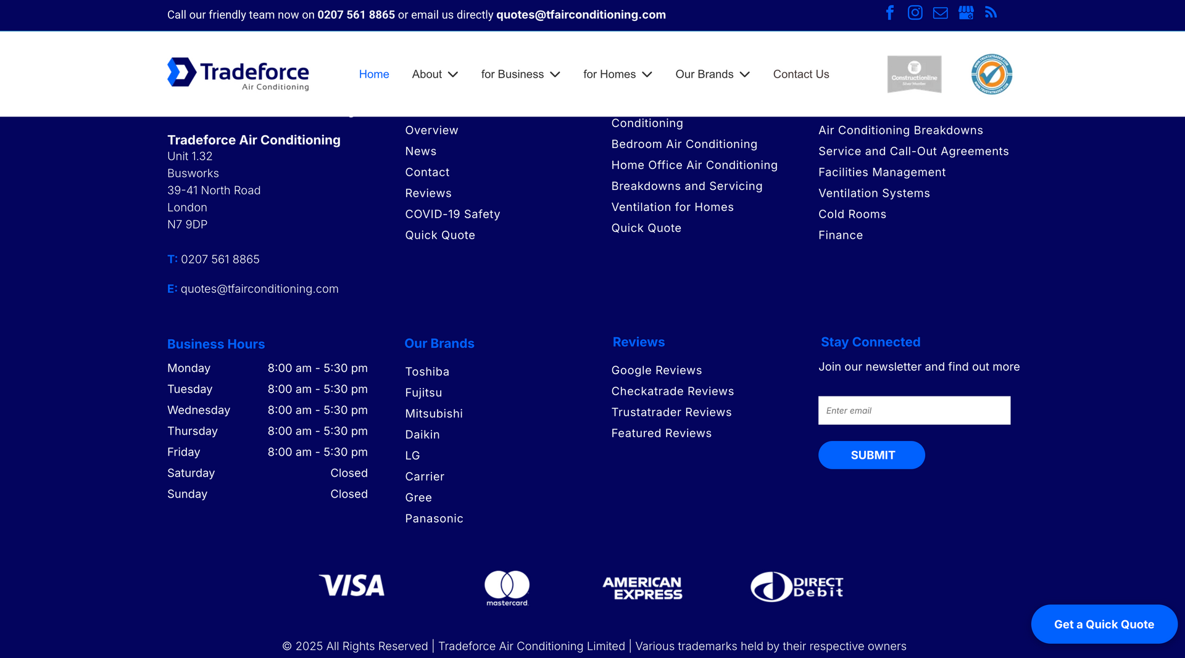
Task: Open Featured Reviews link
Action: (x=662, y=434)
